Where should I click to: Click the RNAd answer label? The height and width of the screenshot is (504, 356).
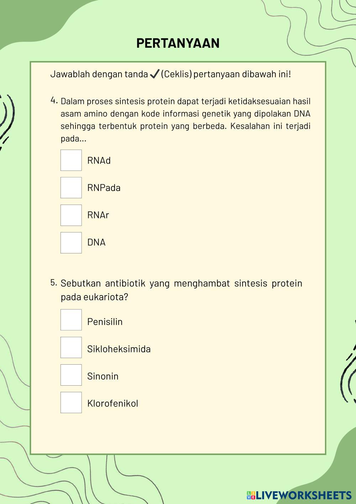(99, 161)
